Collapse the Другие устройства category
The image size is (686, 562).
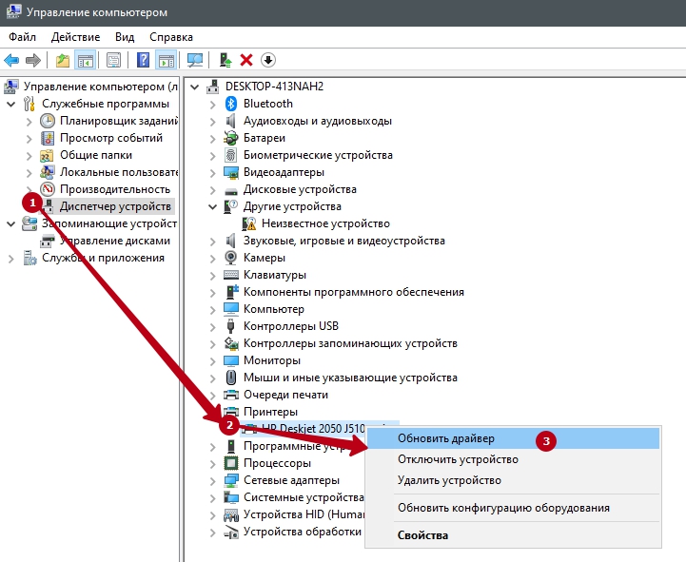pyautogui.click(x=213, y=206)
